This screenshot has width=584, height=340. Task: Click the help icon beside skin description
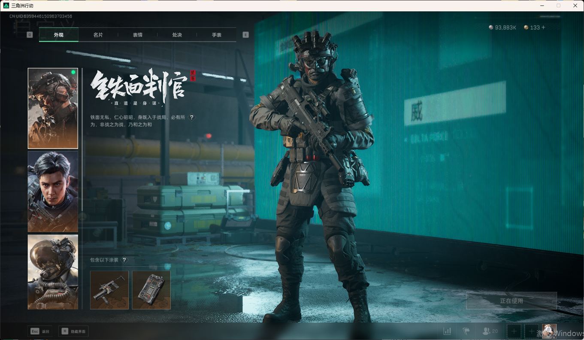192,117
